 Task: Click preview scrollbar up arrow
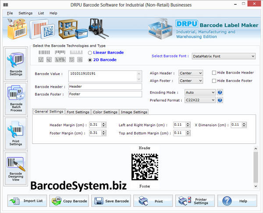(x=256, y=149)
